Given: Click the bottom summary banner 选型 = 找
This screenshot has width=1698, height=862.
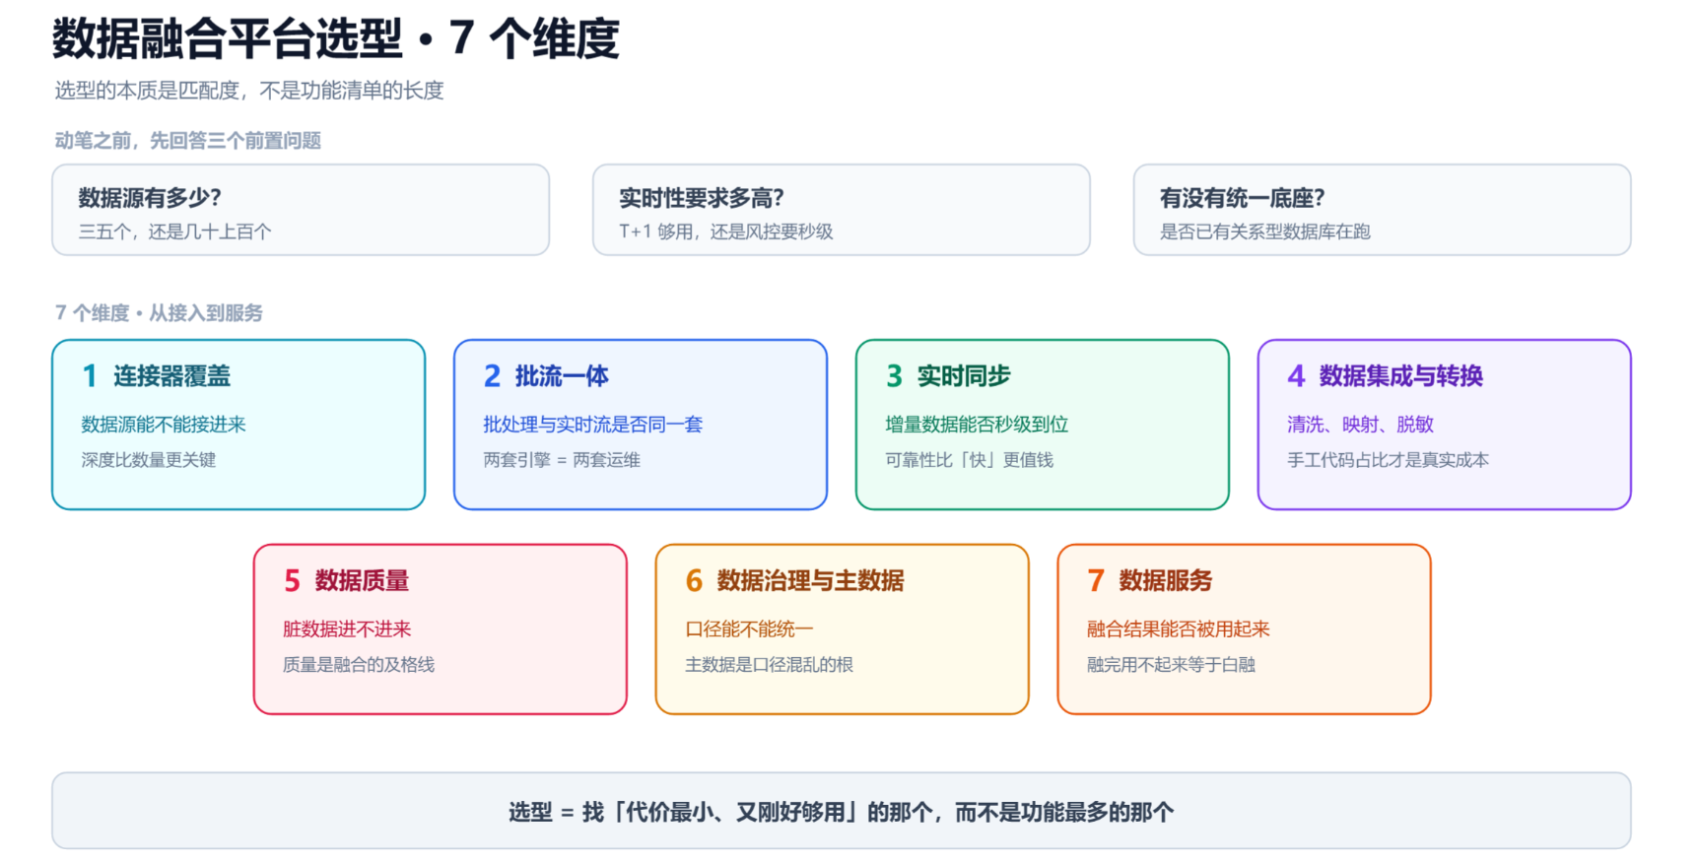Looking at the screenshot, I should pyautogui.click(x=842, y=811).
